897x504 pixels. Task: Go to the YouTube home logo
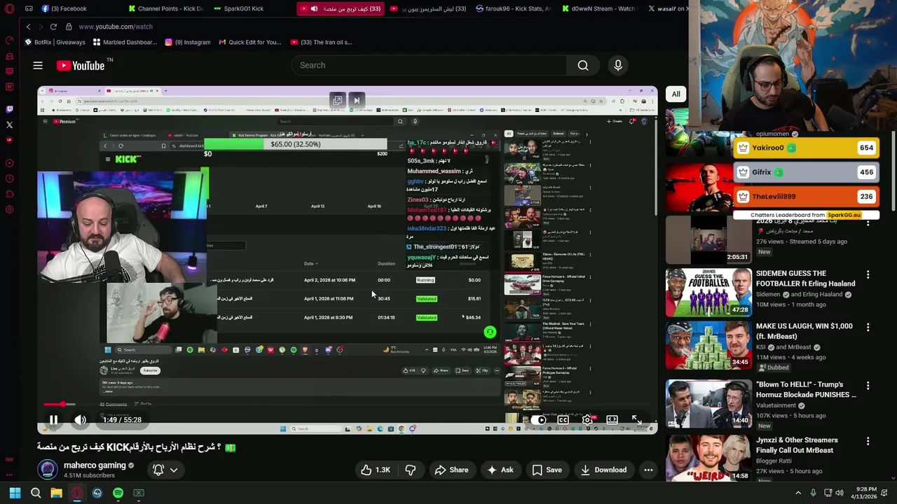[x=81, y=65]
